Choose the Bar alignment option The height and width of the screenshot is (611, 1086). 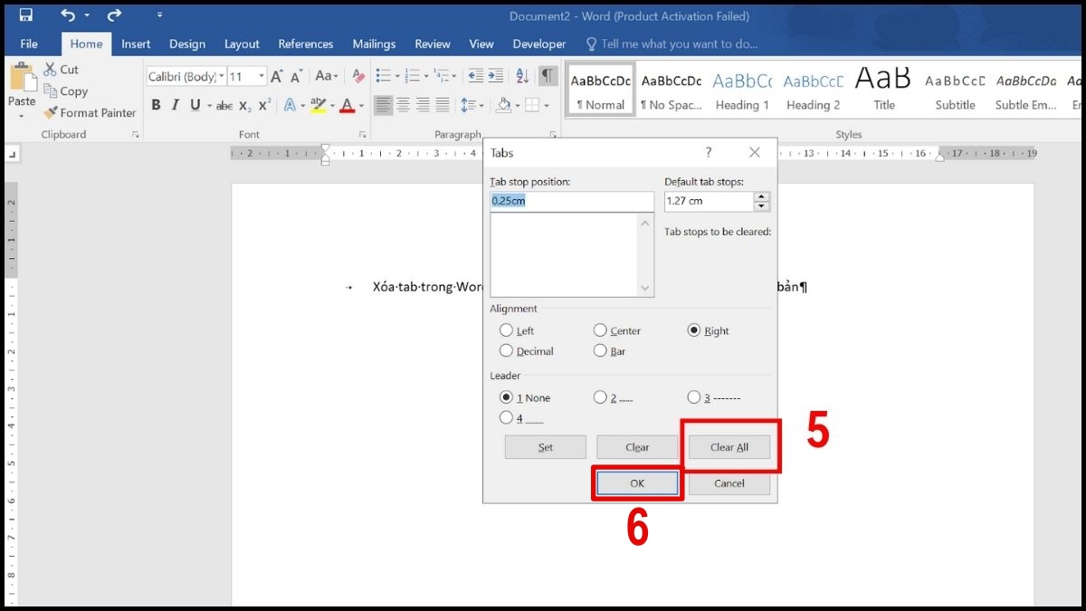[600, 351]
